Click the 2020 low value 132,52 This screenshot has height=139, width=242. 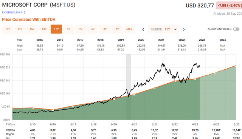[x=141, y=50]
